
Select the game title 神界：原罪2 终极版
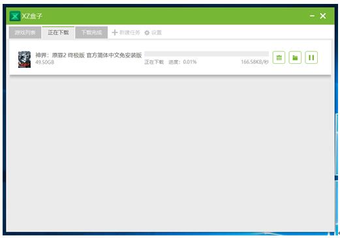tap(60, 55)
